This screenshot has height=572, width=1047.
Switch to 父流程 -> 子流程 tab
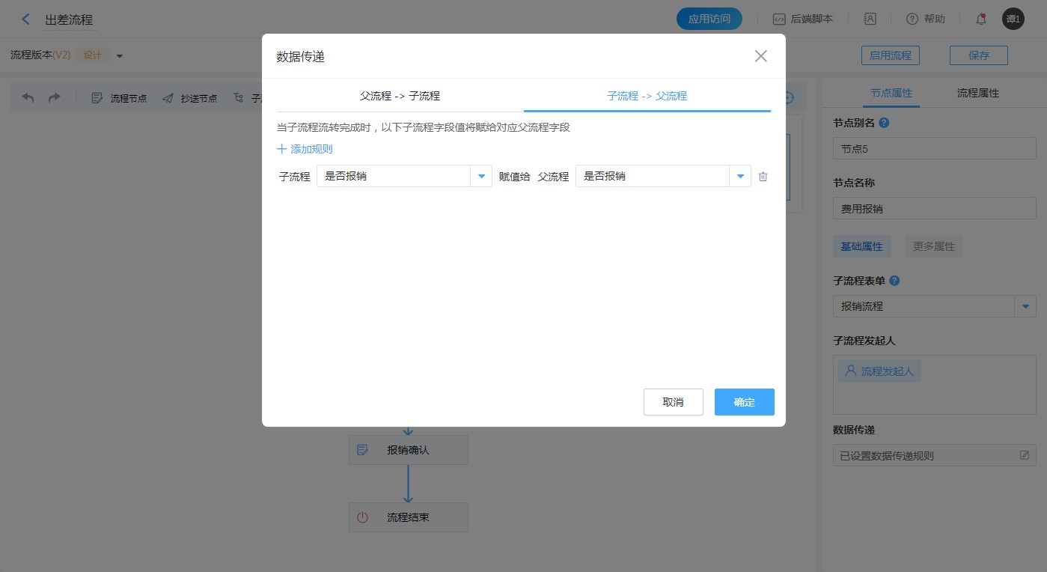pyautogui.click(x=400, y=96)
